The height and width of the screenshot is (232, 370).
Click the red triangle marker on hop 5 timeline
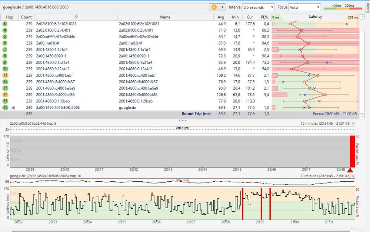[x=350, y=170]
